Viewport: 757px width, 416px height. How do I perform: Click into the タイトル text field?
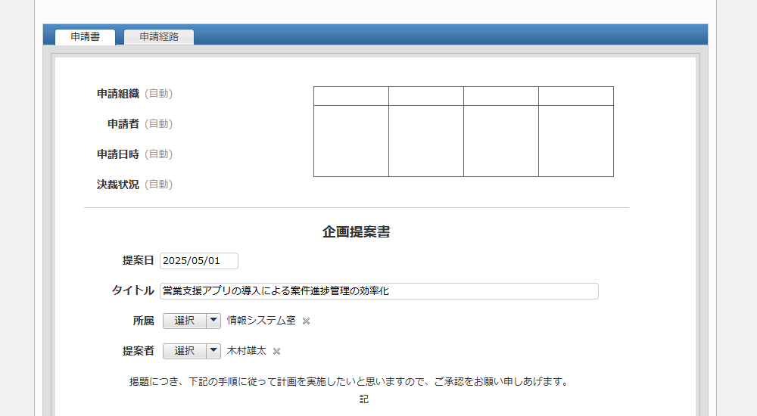378,291
